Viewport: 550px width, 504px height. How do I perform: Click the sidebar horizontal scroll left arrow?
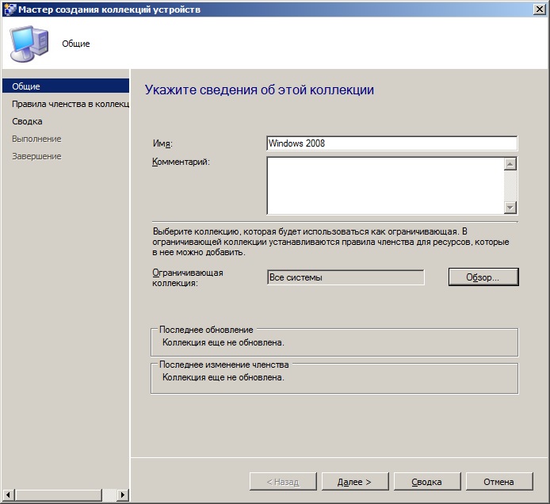(x=9, y=494)
